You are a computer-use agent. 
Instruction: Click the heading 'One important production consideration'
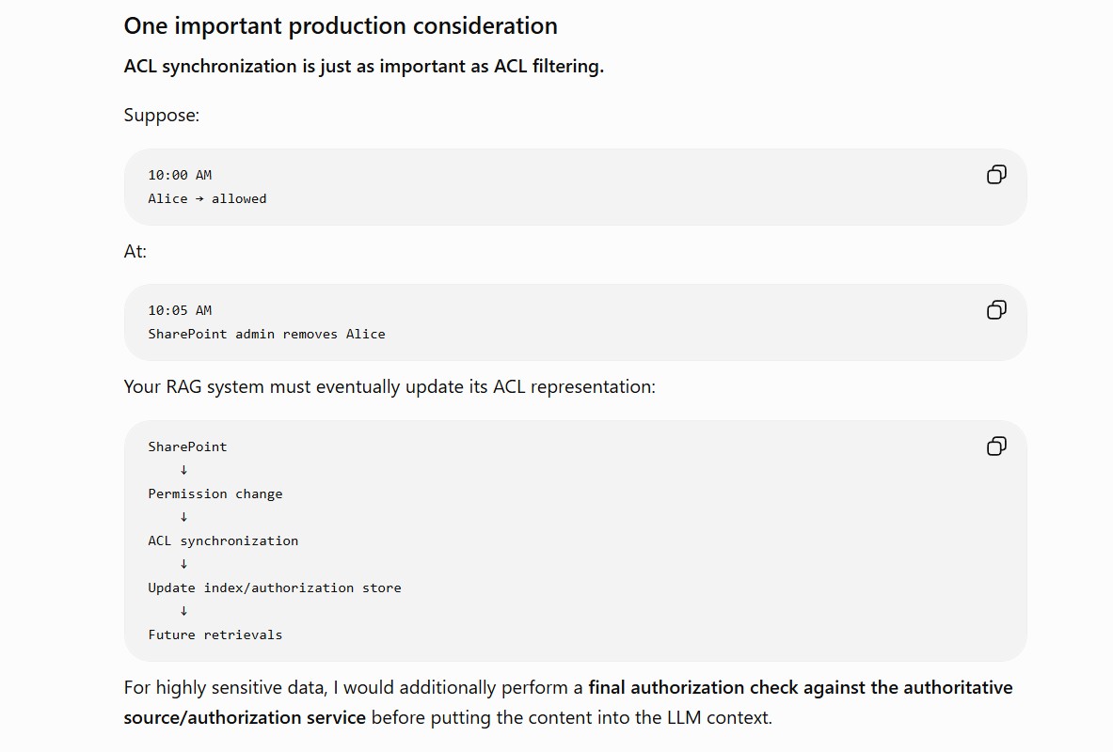point(341,25)
